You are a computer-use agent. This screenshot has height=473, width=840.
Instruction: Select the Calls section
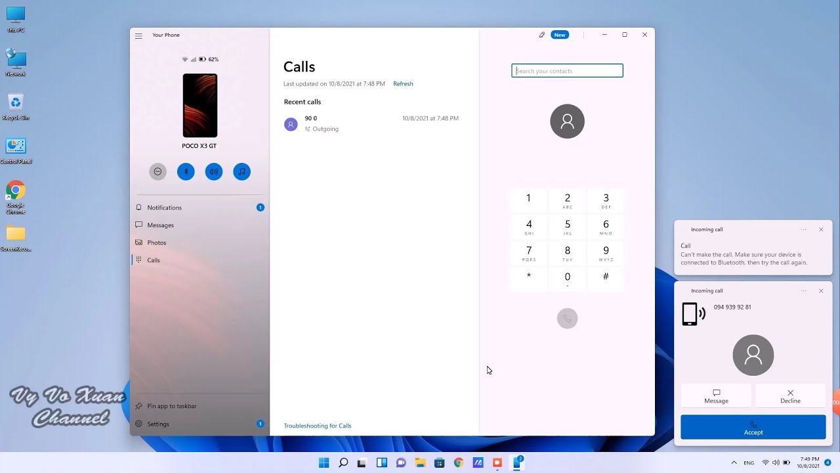click(199, 260)
